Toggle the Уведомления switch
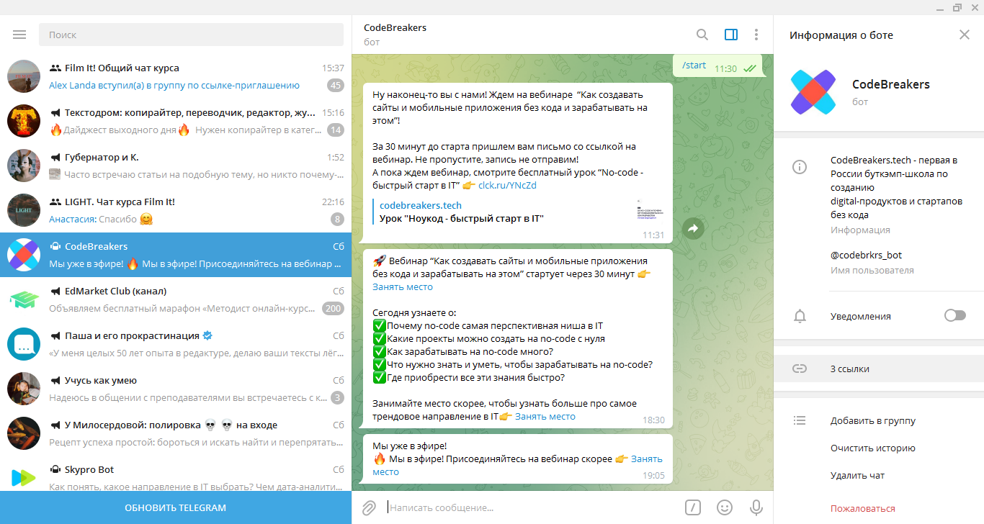984x524 pixels. tap(954, 316)
